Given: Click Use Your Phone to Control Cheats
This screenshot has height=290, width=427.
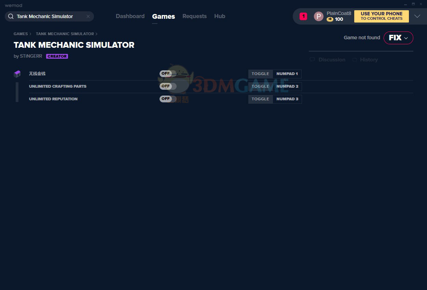Looking at the screenshot, I should click(x=381, y=16).
